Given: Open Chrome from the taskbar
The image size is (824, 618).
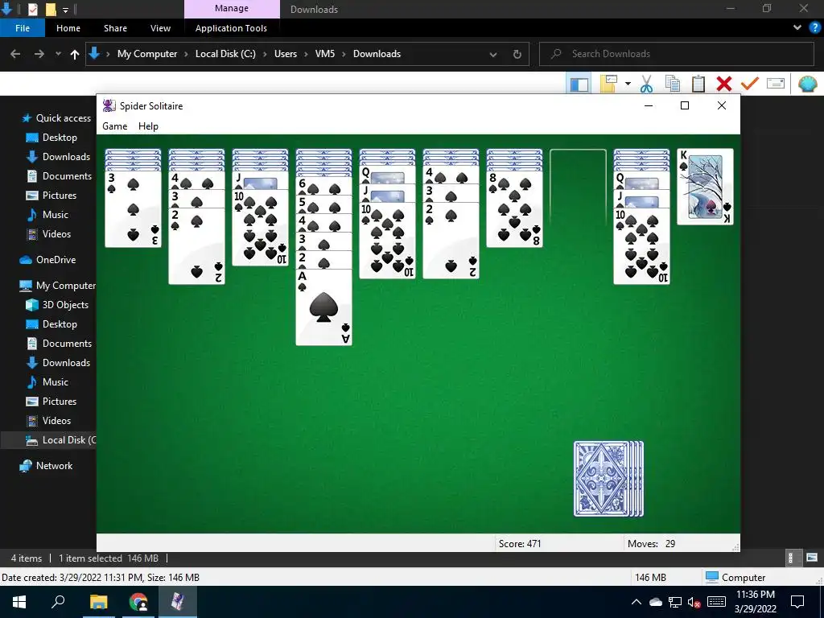Looking at the screenshot, I should tap(138, 602).
